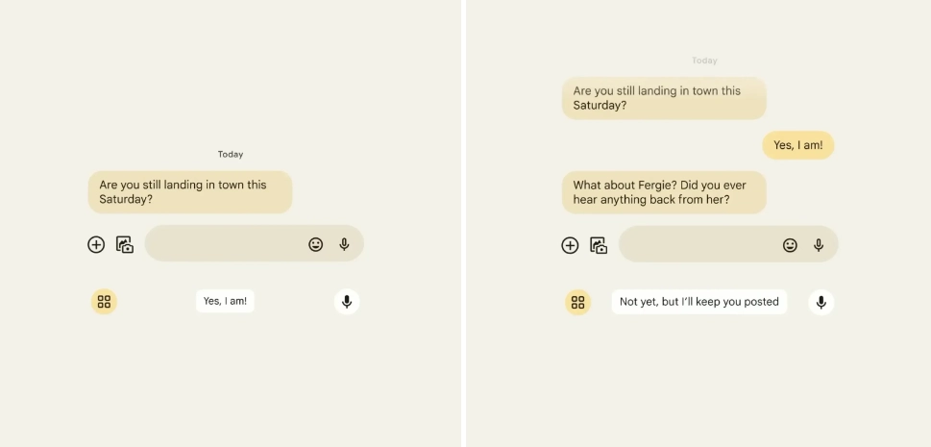Select the "What about Fergie?" message bubble
This screenshot has width=931, height=447.
coord(664,192)
